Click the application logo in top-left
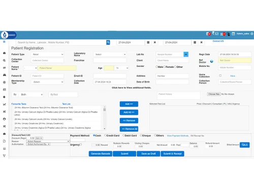This screenshot has width=254, height=190. coord(9,35)
